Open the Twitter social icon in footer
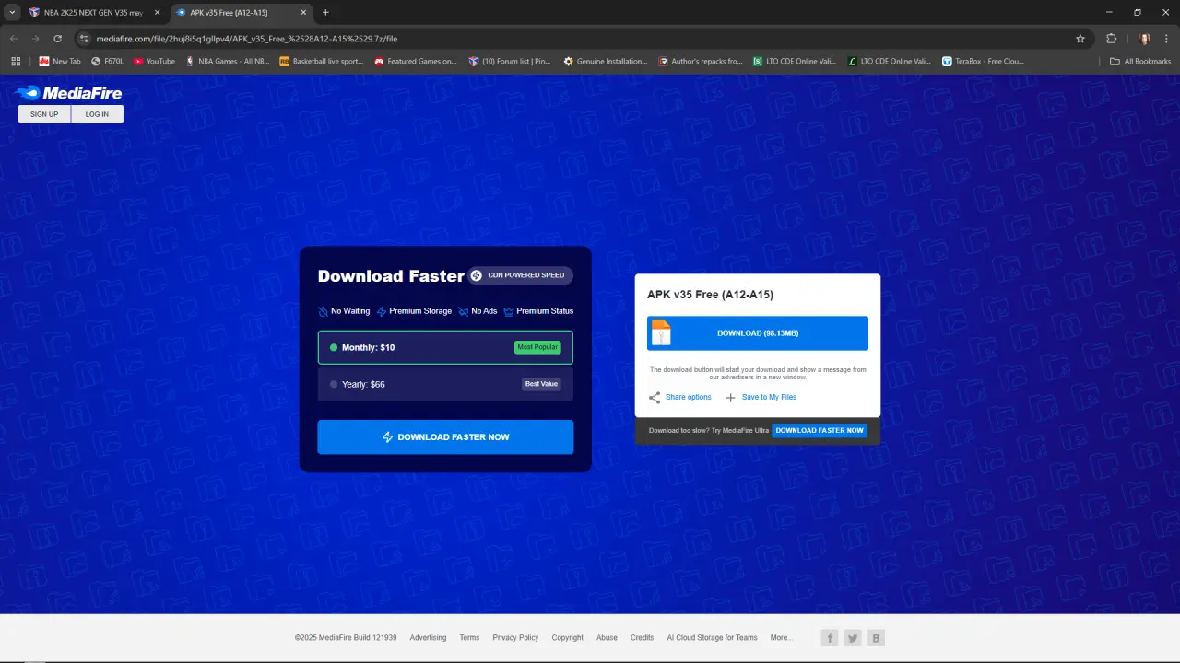The image size is (1180, 663). click(853, 638)
